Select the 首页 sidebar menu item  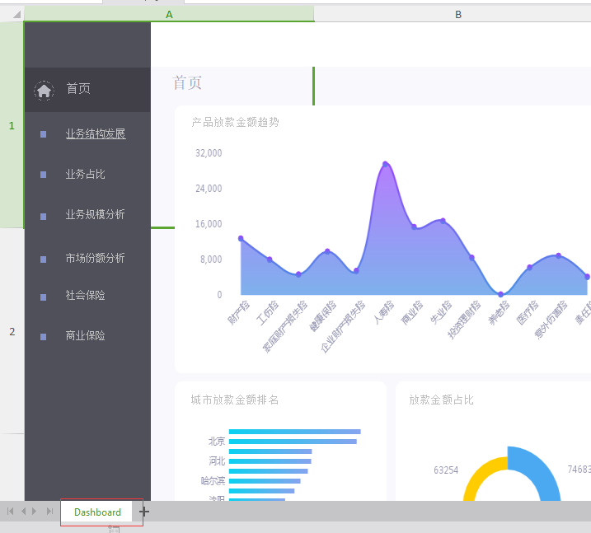click(x=78, y=89)
